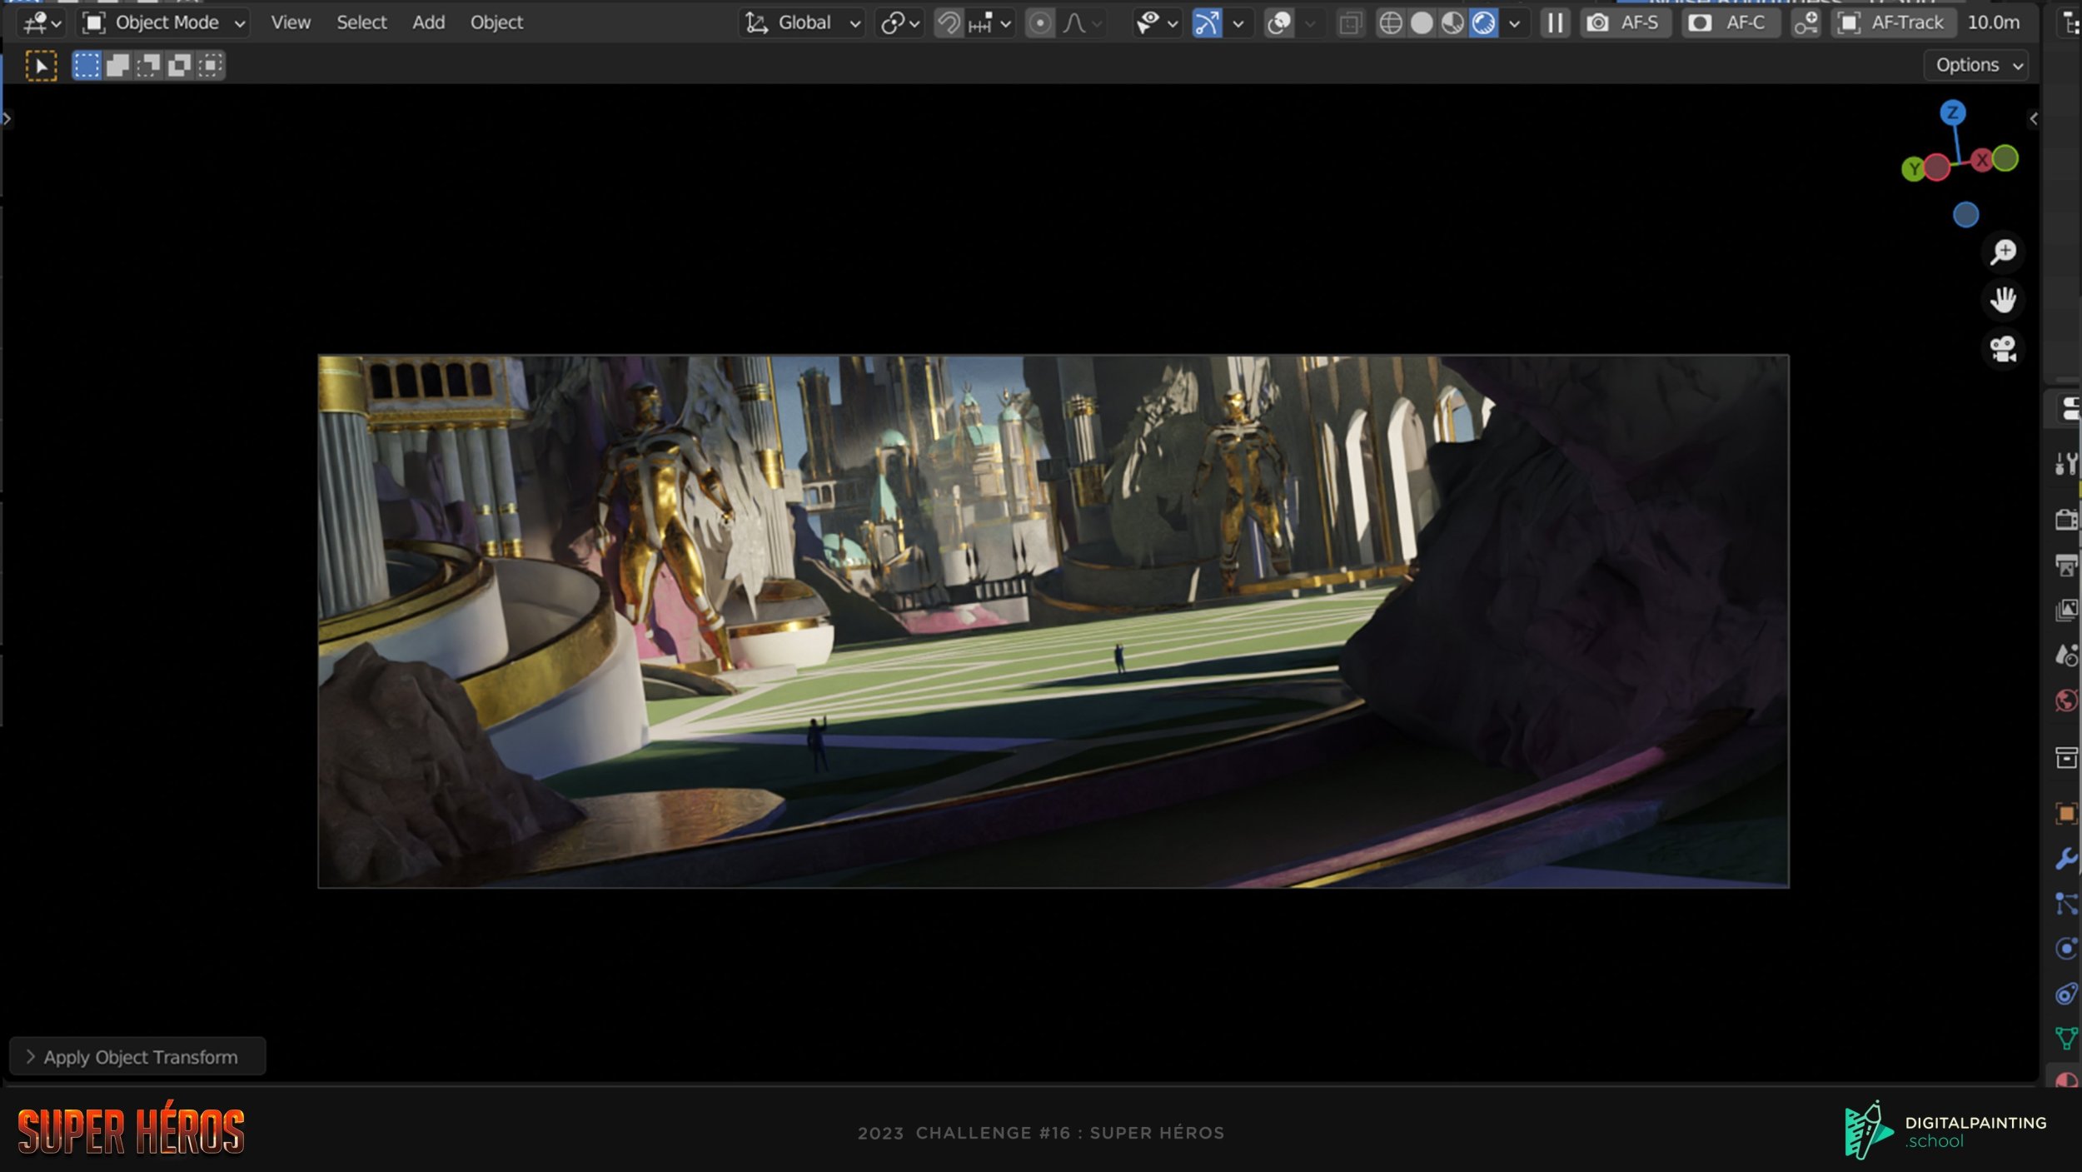Switch to wireframe viewport shading

(1390, 22)
